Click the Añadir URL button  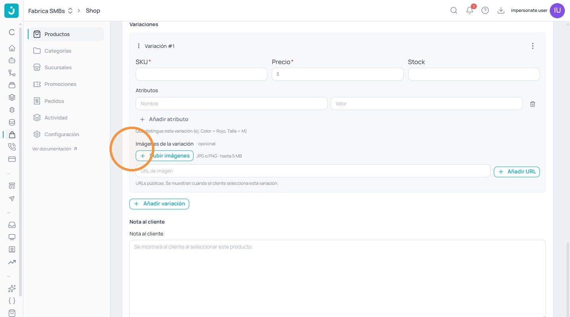(x=517, y=172)
